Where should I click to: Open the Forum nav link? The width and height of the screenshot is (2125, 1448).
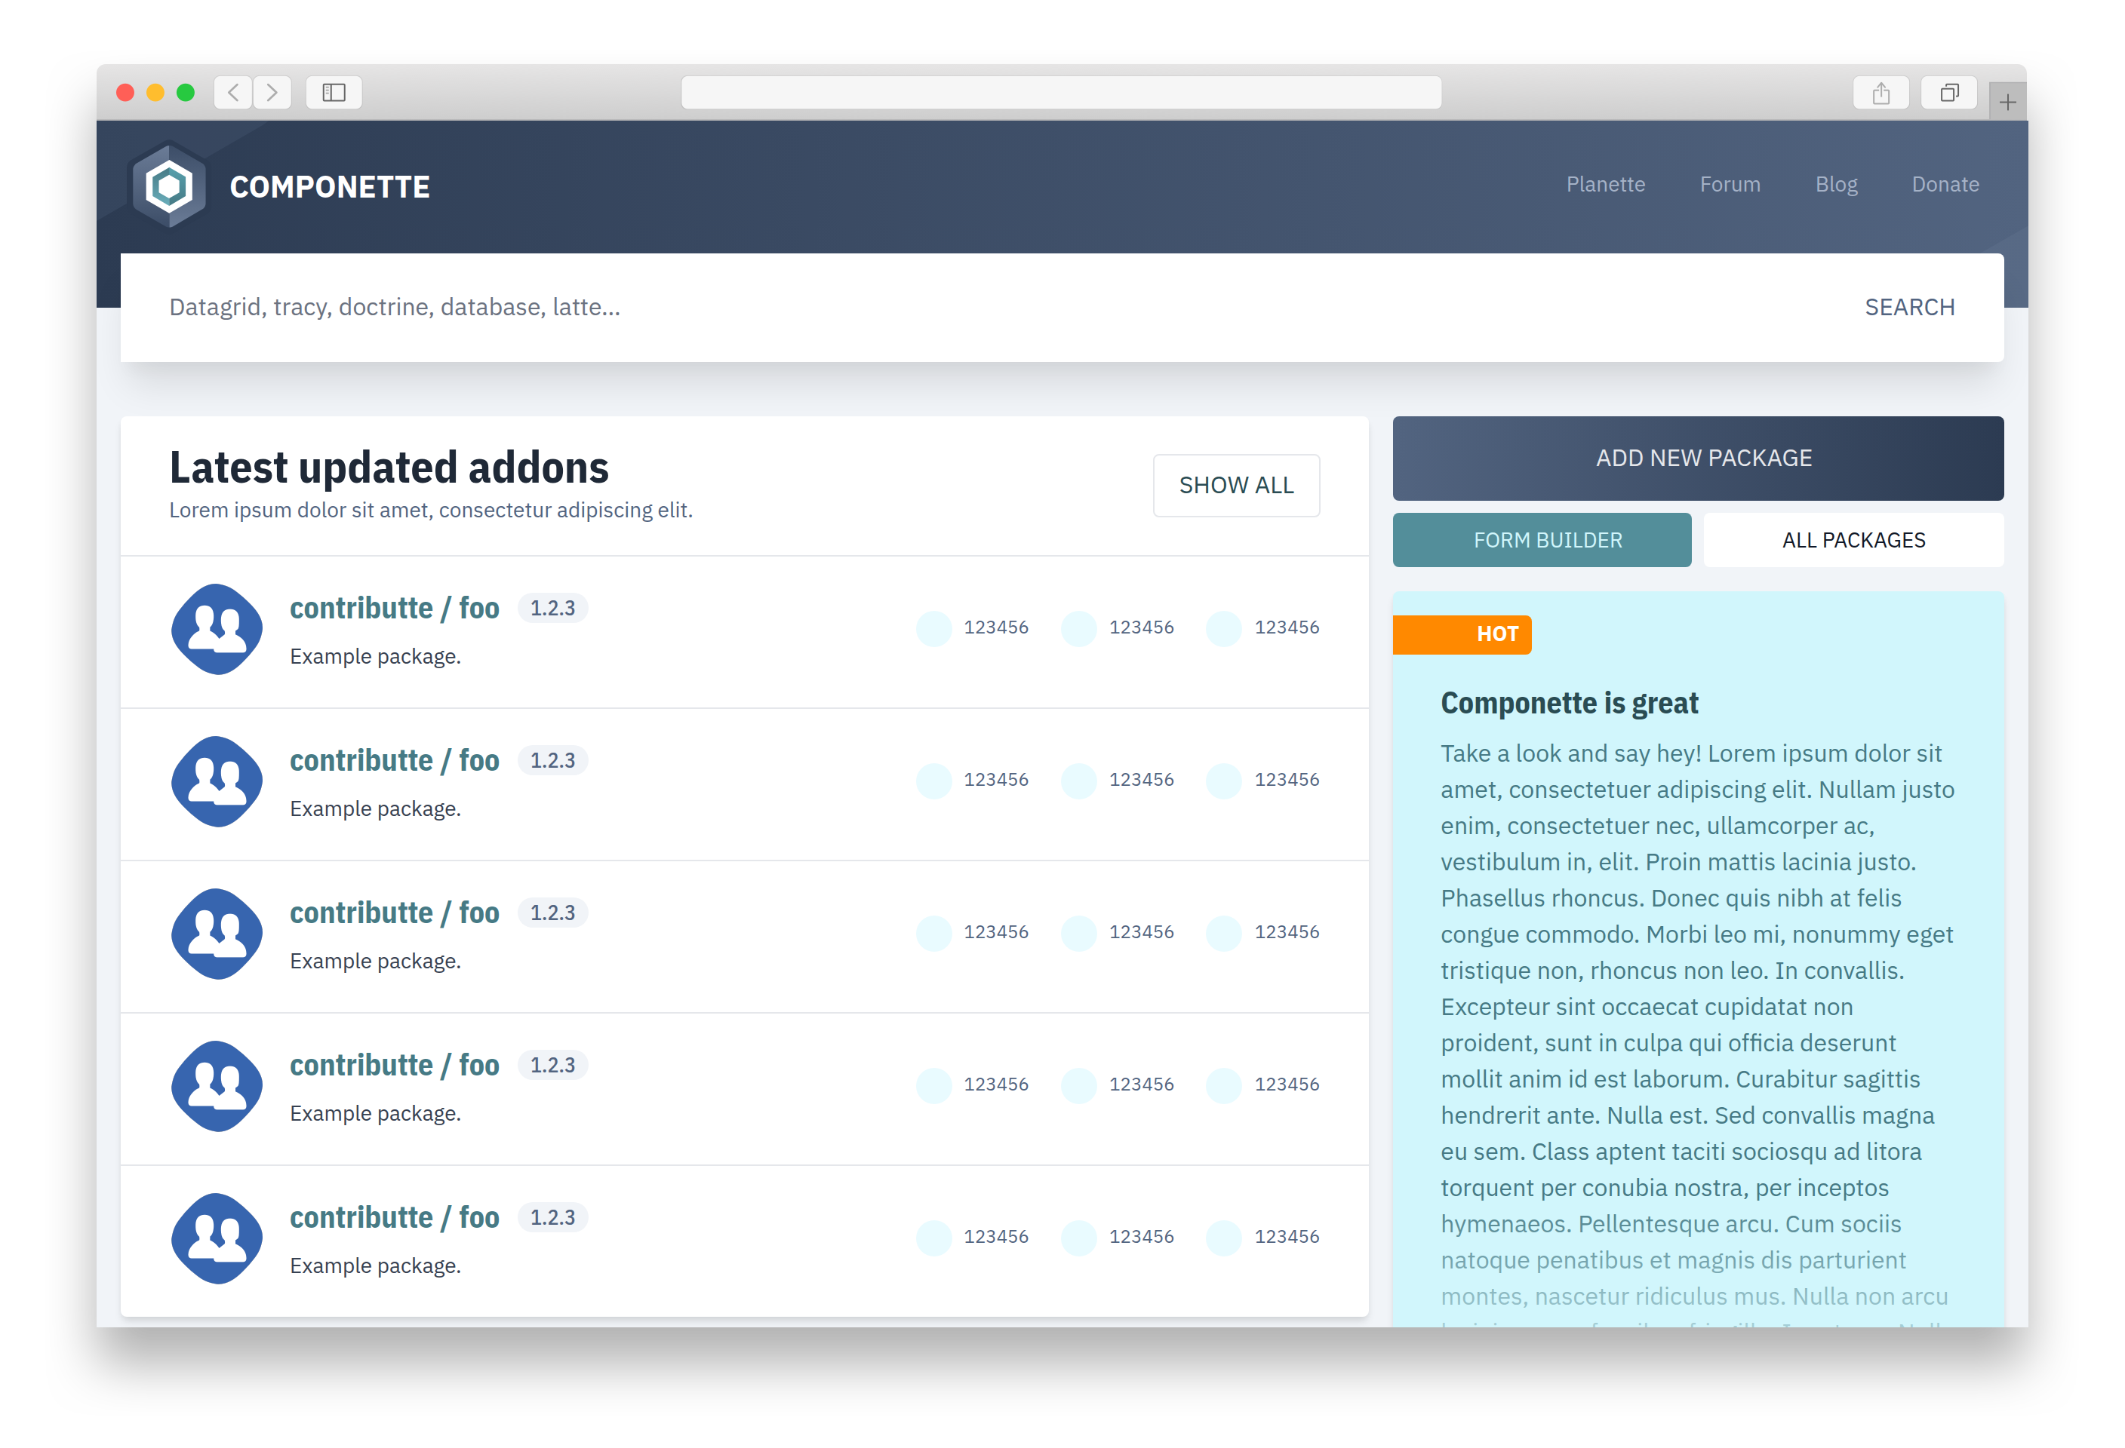point(1729,185)
